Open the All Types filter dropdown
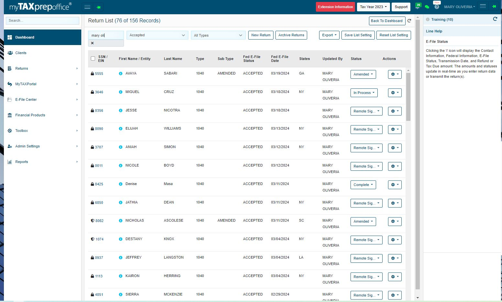Viewport: 502px width, 302px height. click(x=218, y=35)
